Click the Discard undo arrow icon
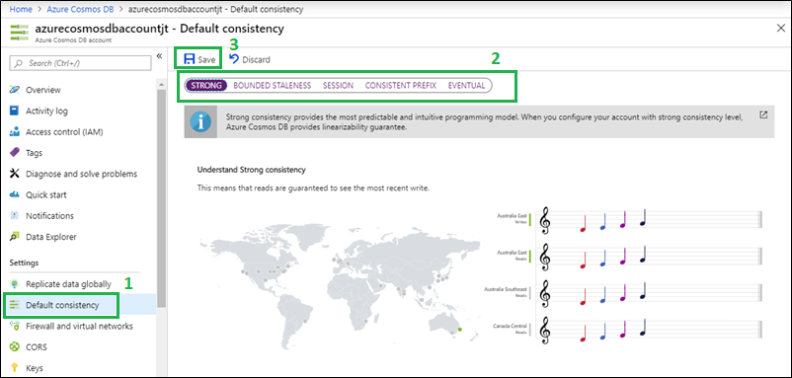The width and height of the screenshot is (792, 378). coord(234,59)
